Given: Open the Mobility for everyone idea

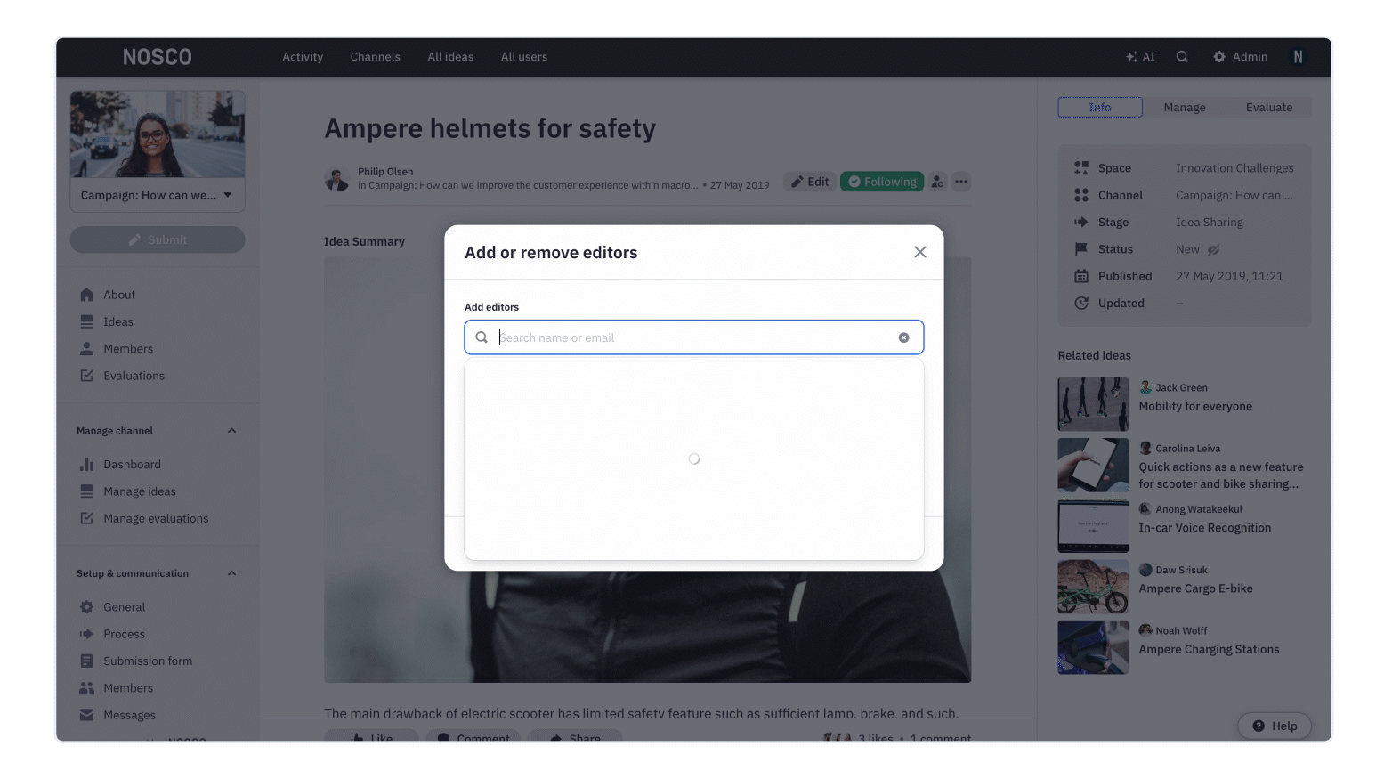Looking at the screenshot, I should point(1195,406).
